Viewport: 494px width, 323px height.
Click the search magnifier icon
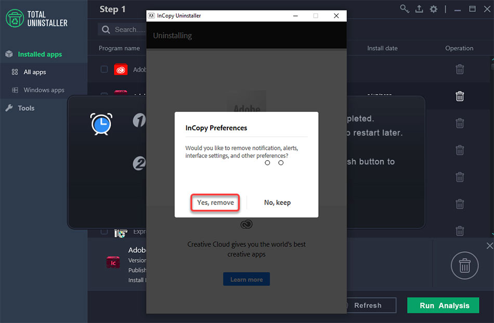coord(106,30)
